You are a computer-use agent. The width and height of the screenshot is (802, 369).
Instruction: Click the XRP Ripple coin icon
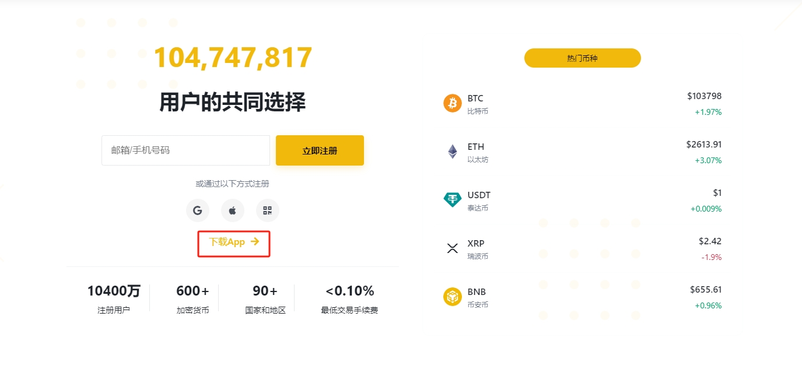(x=452, y=248)
